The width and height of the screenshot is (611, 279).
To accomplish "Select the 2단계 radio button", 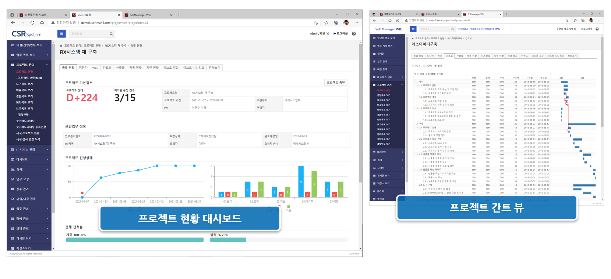I will pos(424,66).
